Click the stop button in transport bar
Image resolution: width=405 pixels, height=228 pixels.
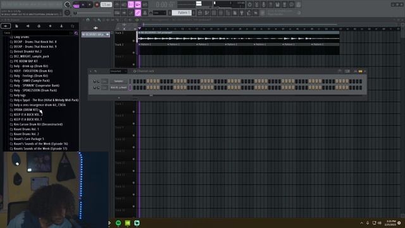point(90,4)
